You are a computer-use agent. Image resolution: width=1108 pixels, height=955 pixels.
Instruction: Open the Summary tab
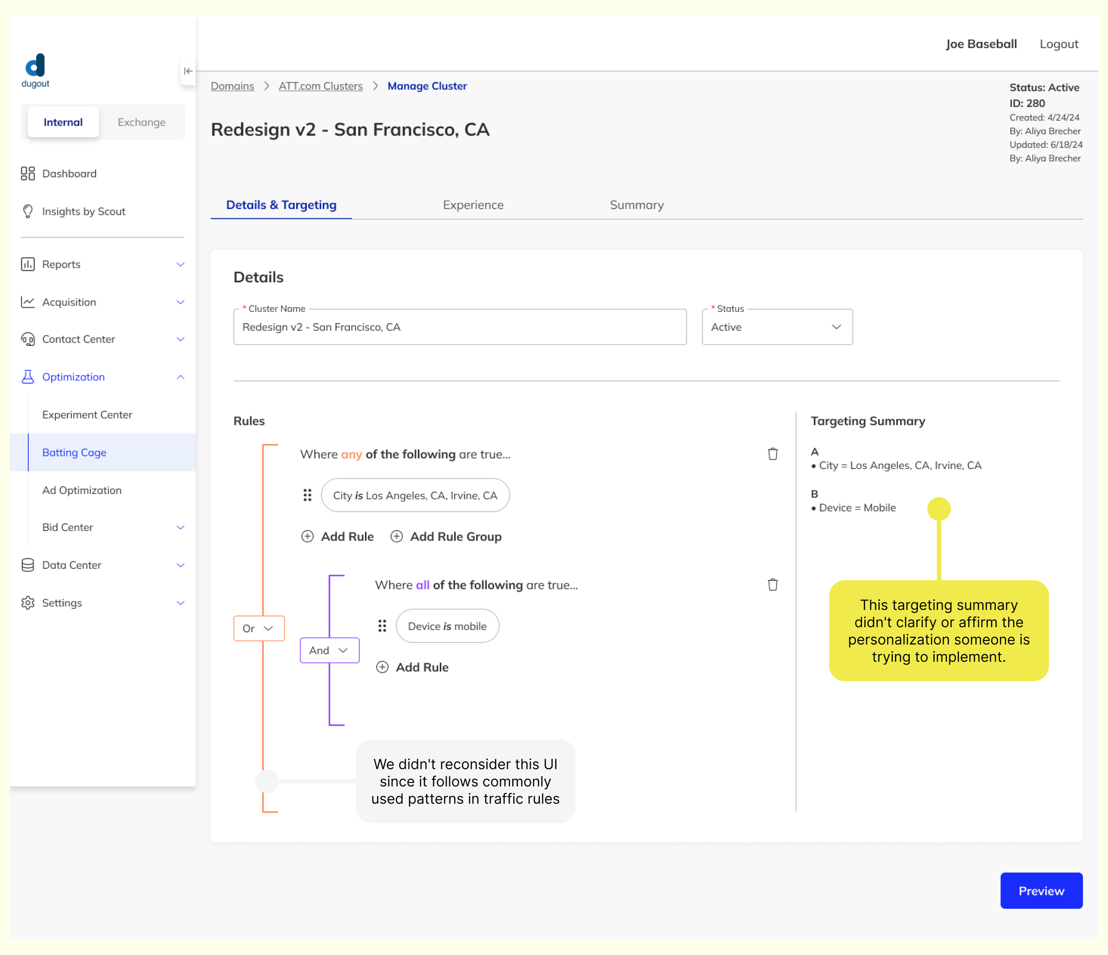coord(636,205)
